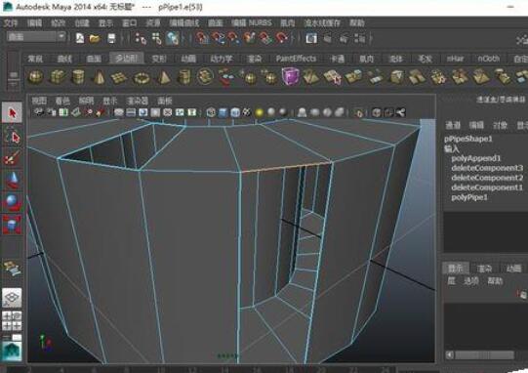The image size is (528, 373).
Task: Activate the Paint Selection tool
Action: (x=12, y=157)
